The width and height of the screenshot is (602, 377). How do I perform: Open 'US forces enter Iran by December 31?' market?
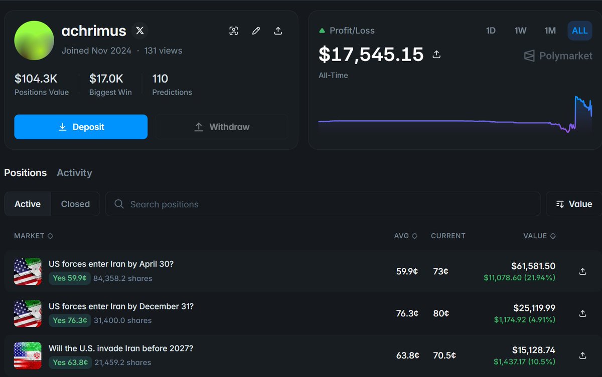click(121, 306)
